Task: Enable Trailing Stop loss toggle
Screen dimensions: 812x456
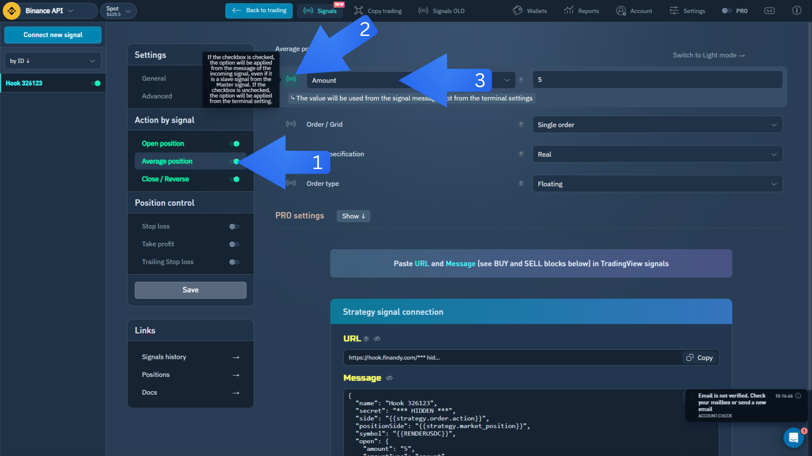Action: 234,262
